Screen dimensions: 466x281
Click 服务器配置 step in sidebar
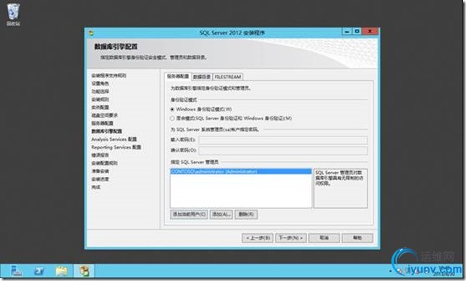tap(102, 124)
